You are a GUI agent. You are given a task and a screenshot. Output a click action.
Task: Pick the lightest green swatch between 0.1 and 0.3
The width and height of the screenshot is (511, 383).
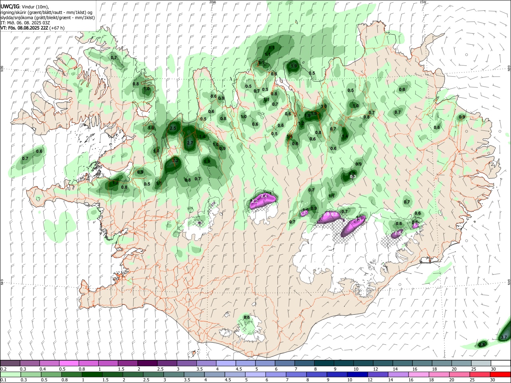[10, 374]
